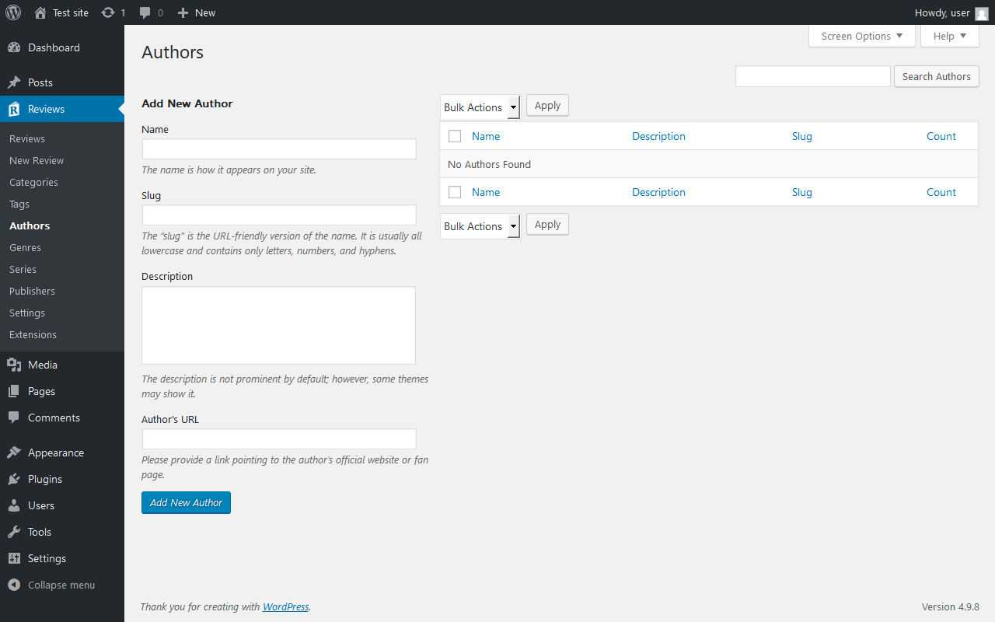Focus the Author's URL input field

tap(279, 439)
